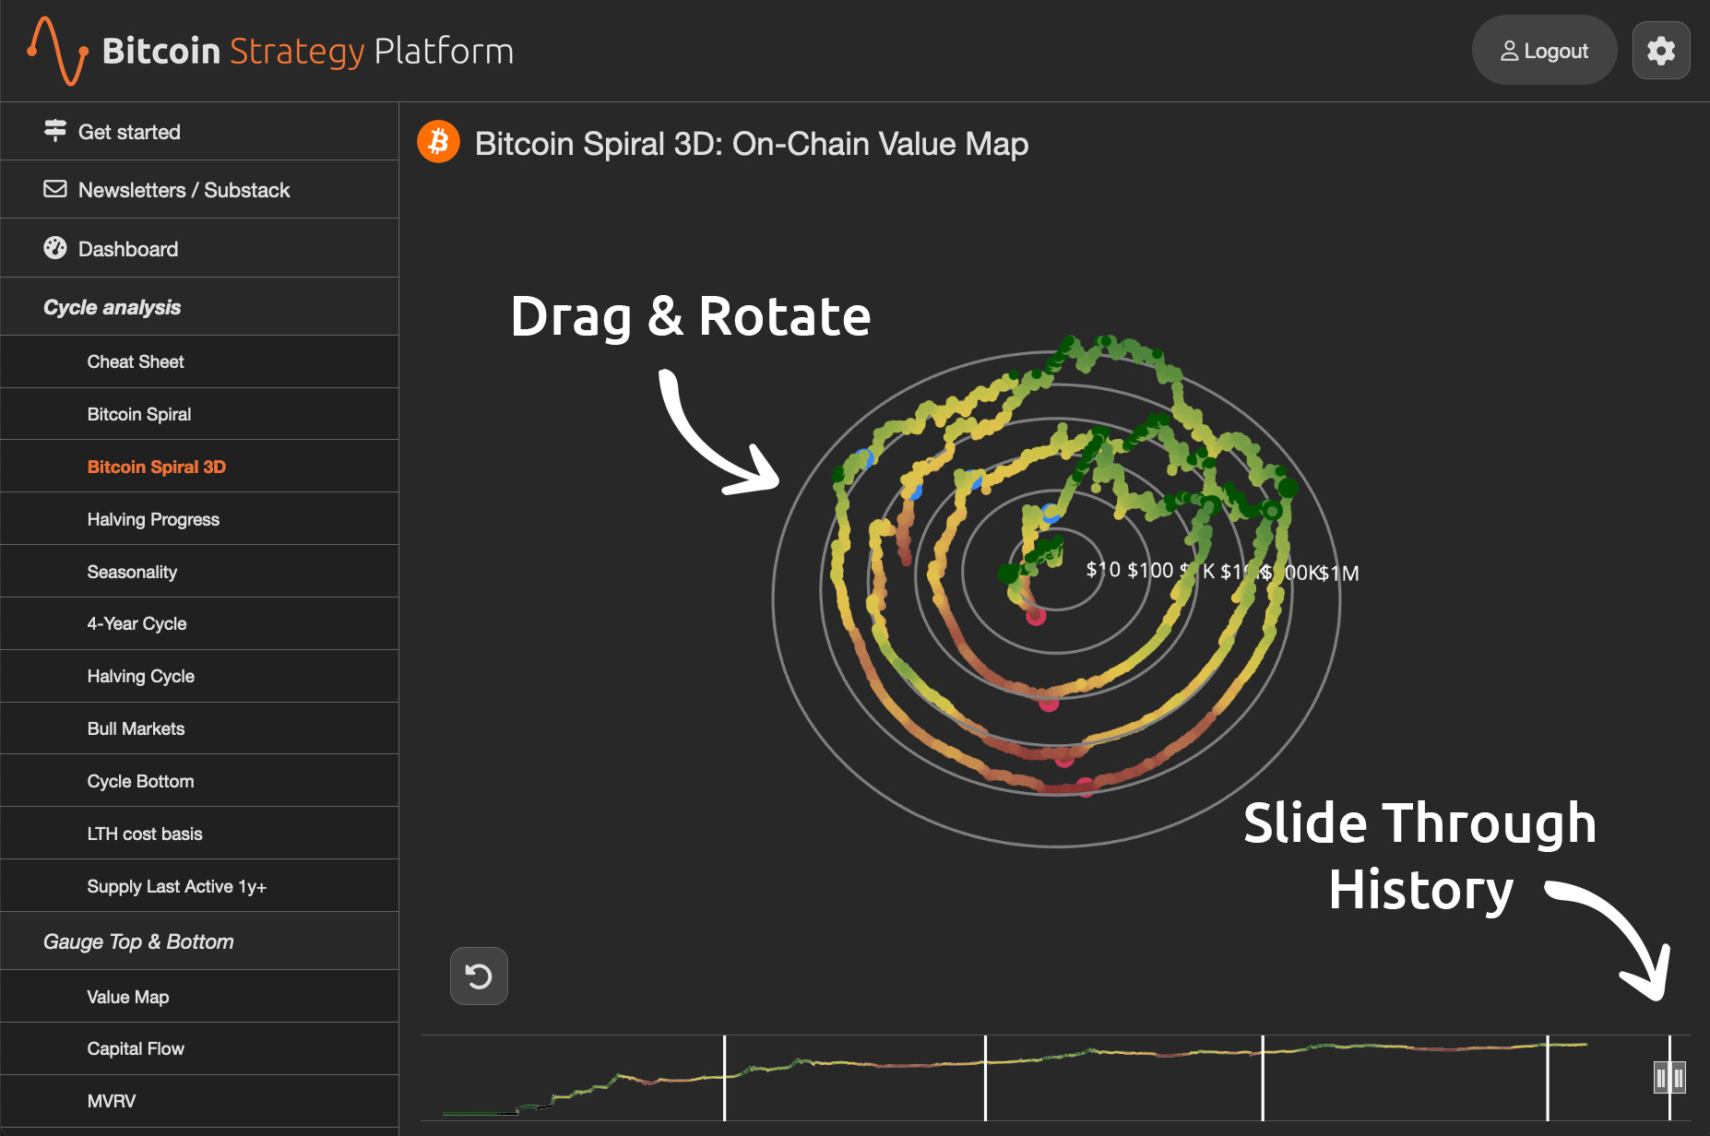Image resolution: width=1710 pixels, height=1136 pixels.
Task: Open the Seasonality page
Action: coord(199,572)
